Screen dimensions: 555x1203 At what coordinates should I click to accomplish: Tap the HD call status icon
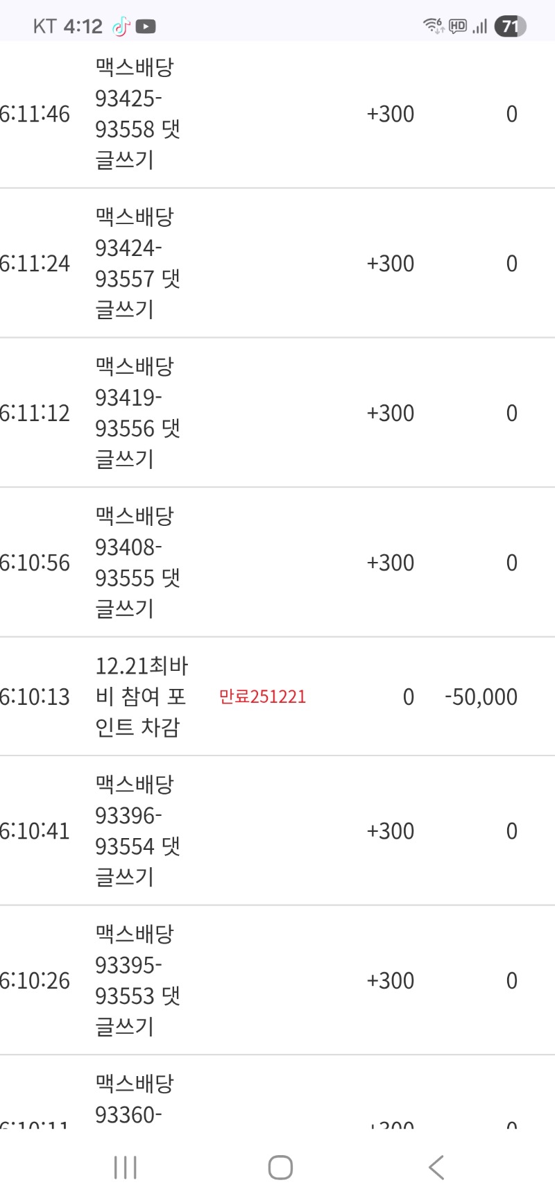click(x=458, y=26)
